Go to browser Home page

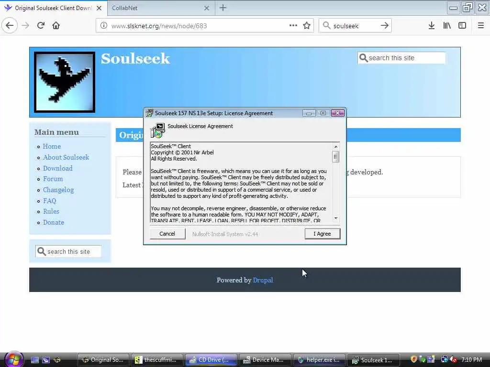56,26
